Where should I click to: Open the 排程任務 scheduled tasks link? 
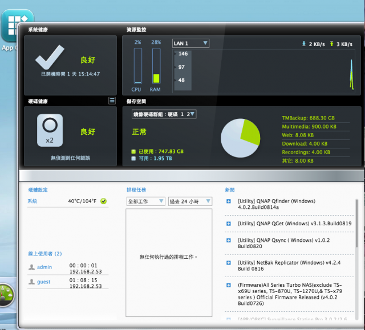click(136, 189)
